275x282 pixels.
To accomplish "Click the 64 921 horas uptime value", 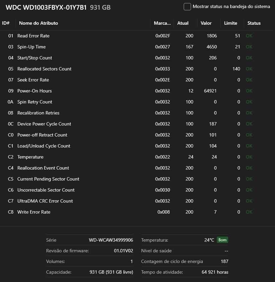I will point(215,272).
